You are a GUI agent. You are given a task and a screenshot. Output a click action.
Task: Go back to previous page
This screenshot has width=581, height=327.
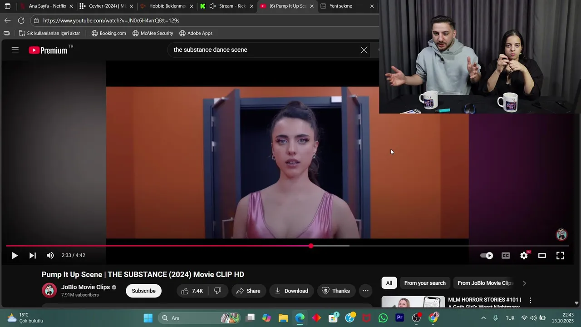[x=7, y=20]
